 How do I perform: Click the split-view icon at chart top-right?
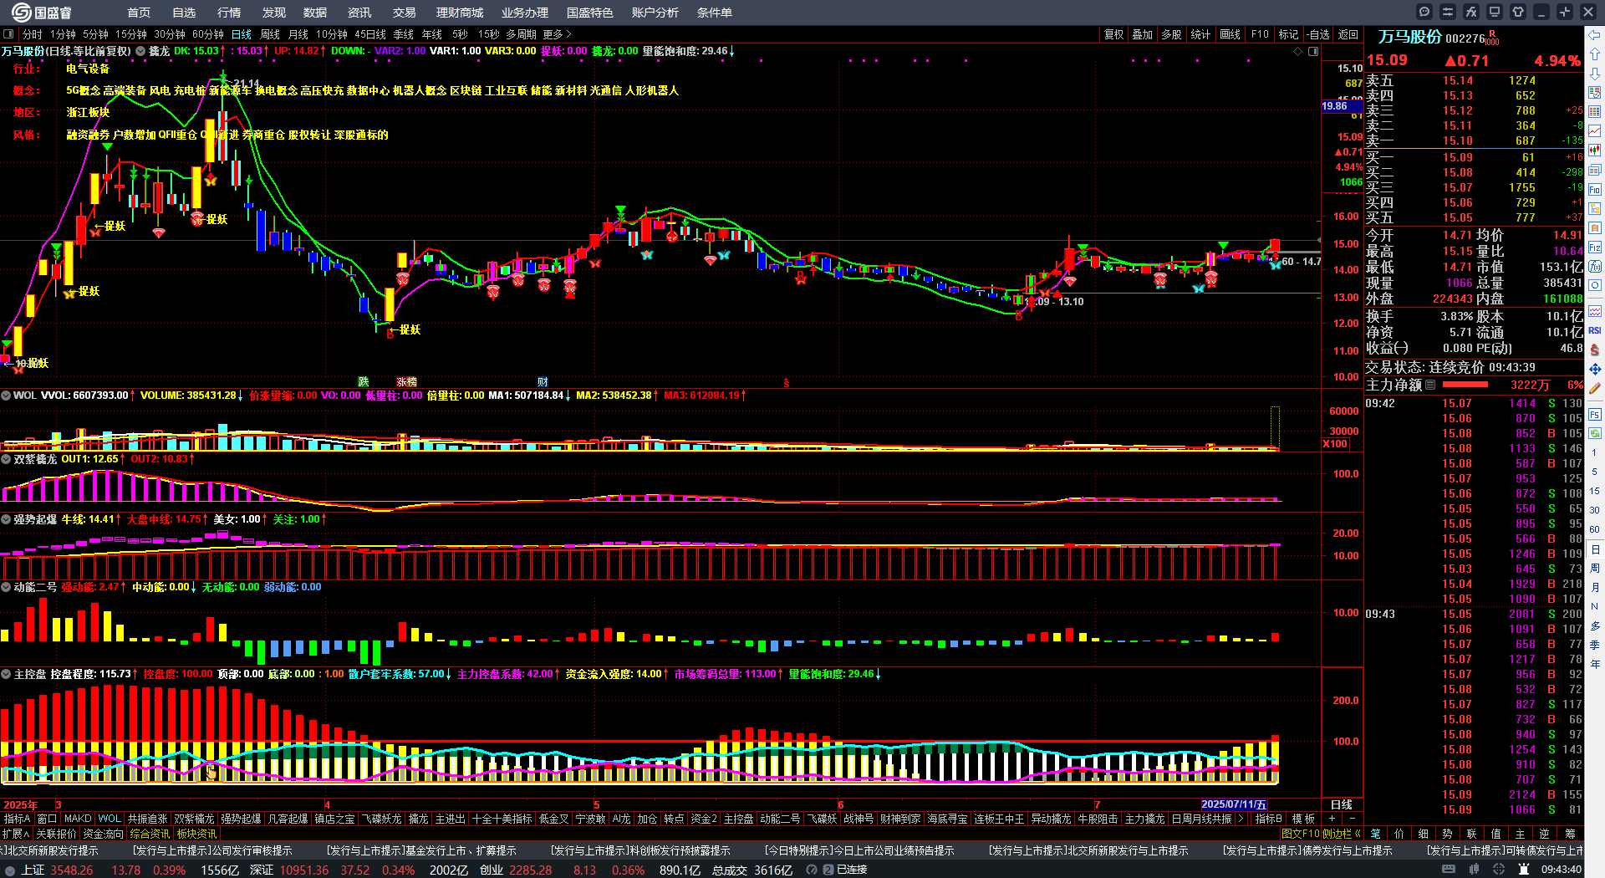coord(1313,51)
